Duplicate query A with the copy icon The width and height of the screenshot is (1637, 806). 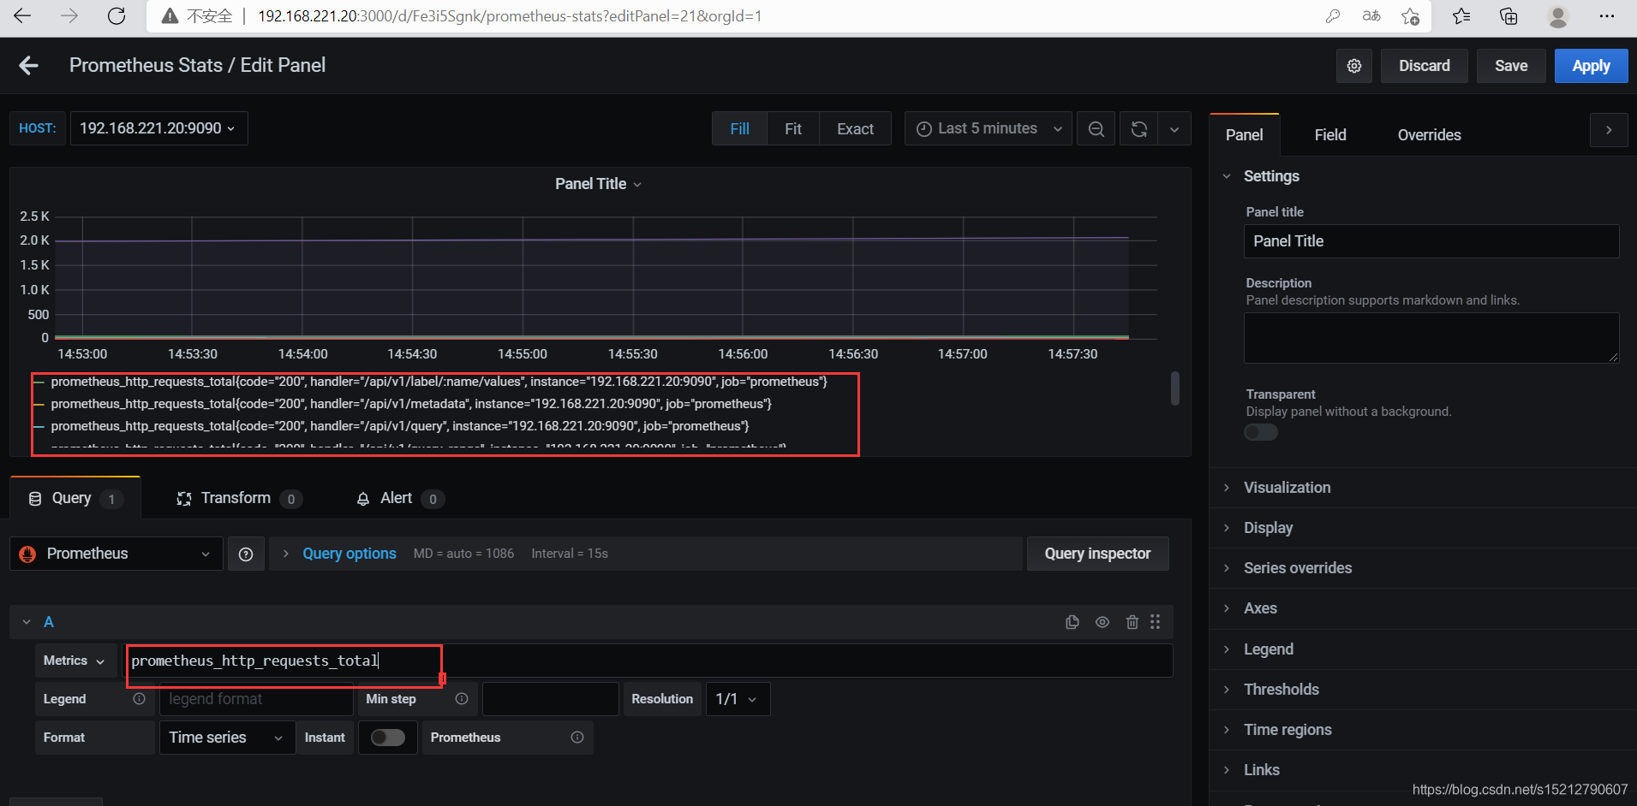(1072, 623)
